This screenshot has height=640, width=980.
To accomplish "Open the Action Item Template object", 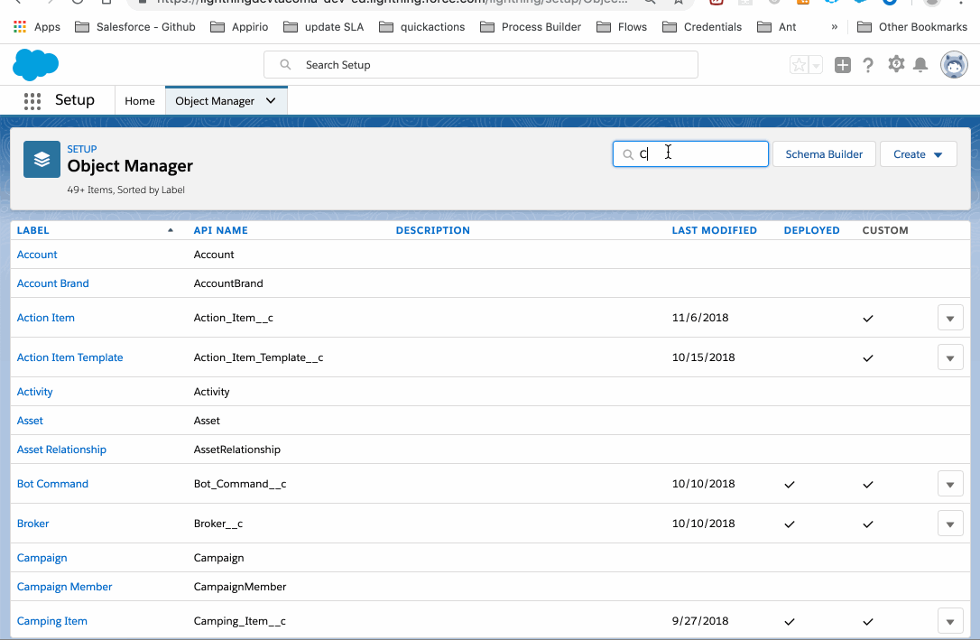I will (70, 357).
